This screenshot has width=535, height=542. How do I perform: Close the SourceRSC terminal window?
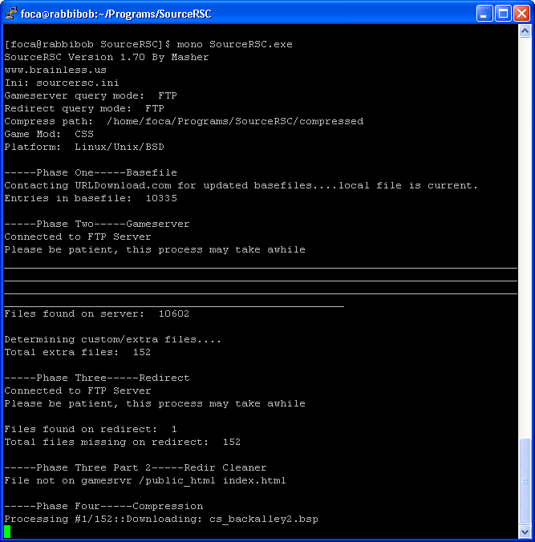[521, 13]
